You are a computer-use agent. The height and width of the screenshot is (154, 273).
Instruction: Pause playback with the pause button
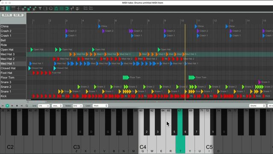[x=12, y=106]
